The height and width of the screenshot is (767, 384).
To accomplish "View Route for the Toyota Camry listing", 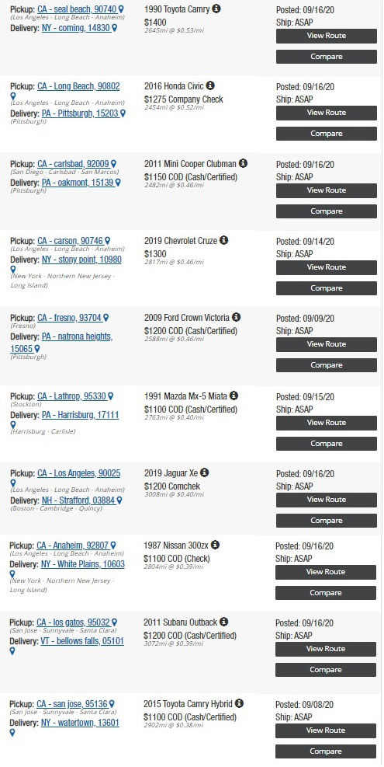I will [x=327, y=36].
